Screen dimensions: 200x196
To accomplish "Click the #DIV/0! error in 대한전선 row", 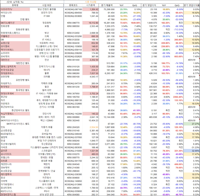I will pyautogui.click(x=192, y=60).
